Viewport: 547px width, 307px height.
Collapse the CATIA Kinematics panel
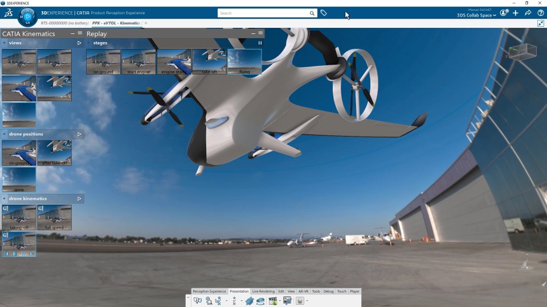[x=72, y=34]
